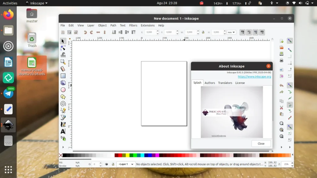Viewport: 317px width, 178px height.
Task: Pick the yellow swatch in color palette
Action: pyautogui.click(x=128, y=155)
